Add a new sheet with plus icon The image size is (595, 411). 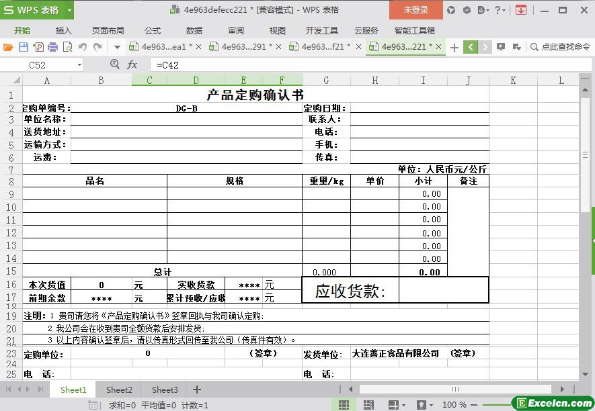tap(197, 390)
